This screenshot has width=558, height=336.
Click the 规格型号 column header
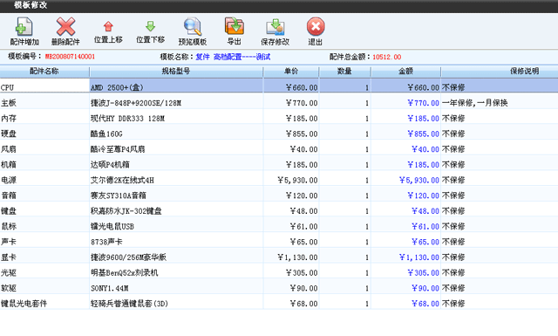(x=176, y=72)
